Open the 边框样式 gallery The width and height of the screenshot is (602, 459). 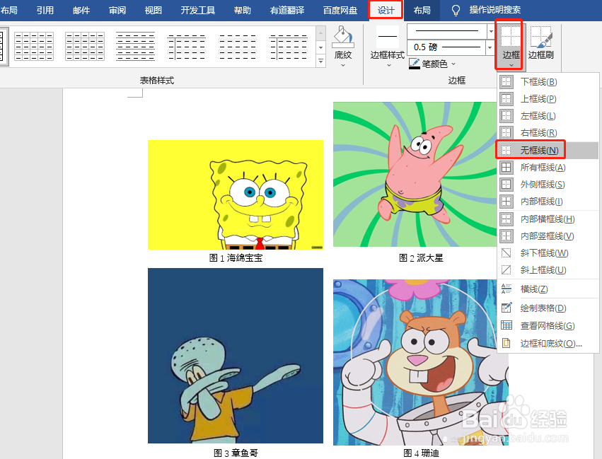coord(388,47)
